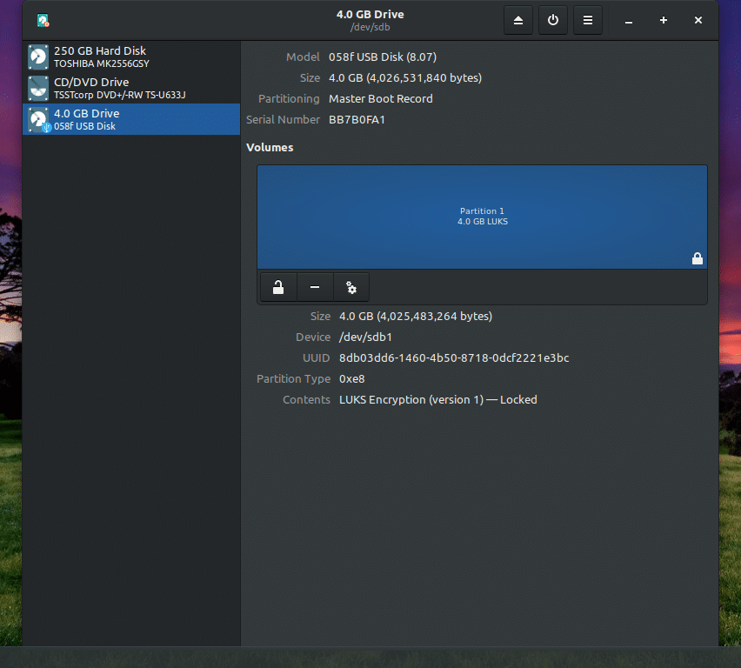Click the 250 GB Hard Disk drive icon

point(38,57)
